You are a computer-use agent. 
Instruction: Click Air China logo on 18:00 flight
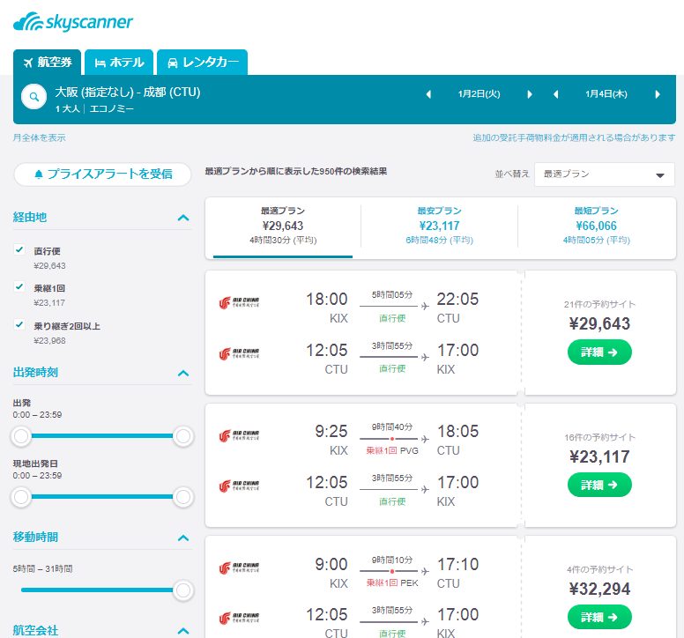pyautogui.click(x=239, y=302)
